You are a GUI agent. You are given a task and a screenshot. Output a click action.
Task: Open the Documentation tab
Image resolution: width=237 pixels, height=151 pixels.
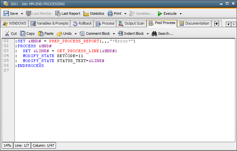tap(194, 23)
